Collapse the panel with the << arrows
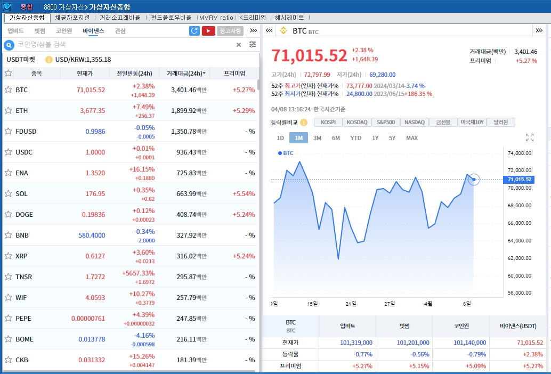 [x=269, y=31]
